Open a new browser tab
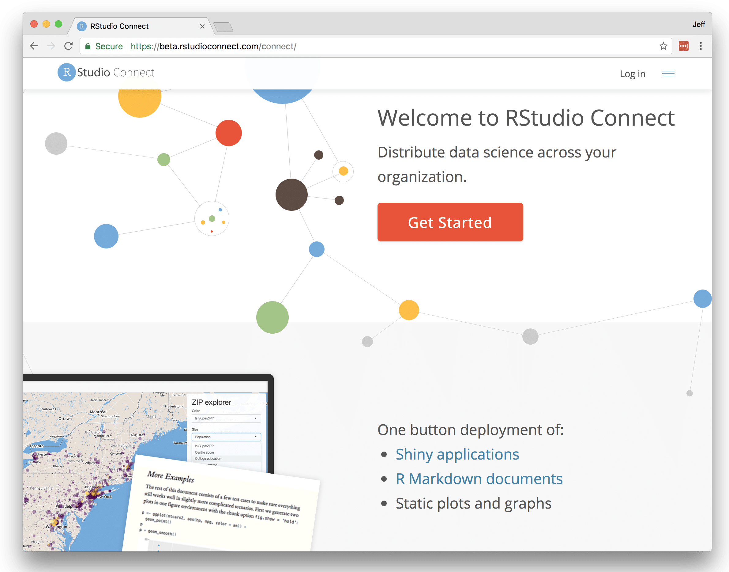This screenshot has height=572, width=729. pos(223,27)
